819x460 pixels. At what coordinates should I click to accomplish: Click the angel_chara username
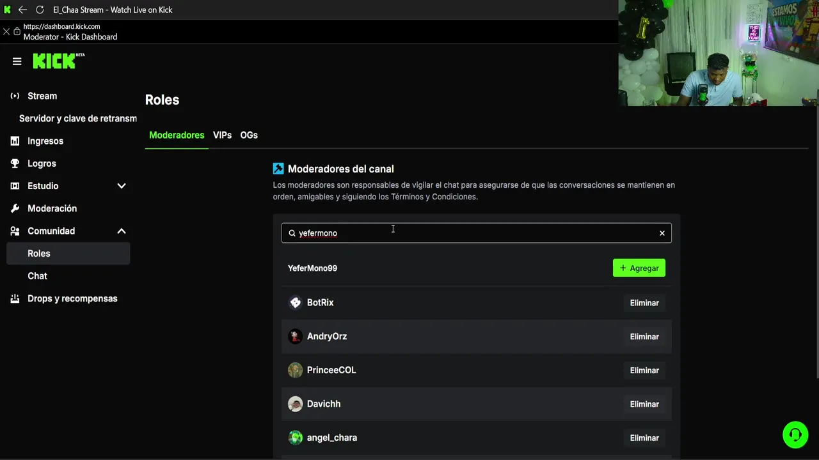point(332,438)
